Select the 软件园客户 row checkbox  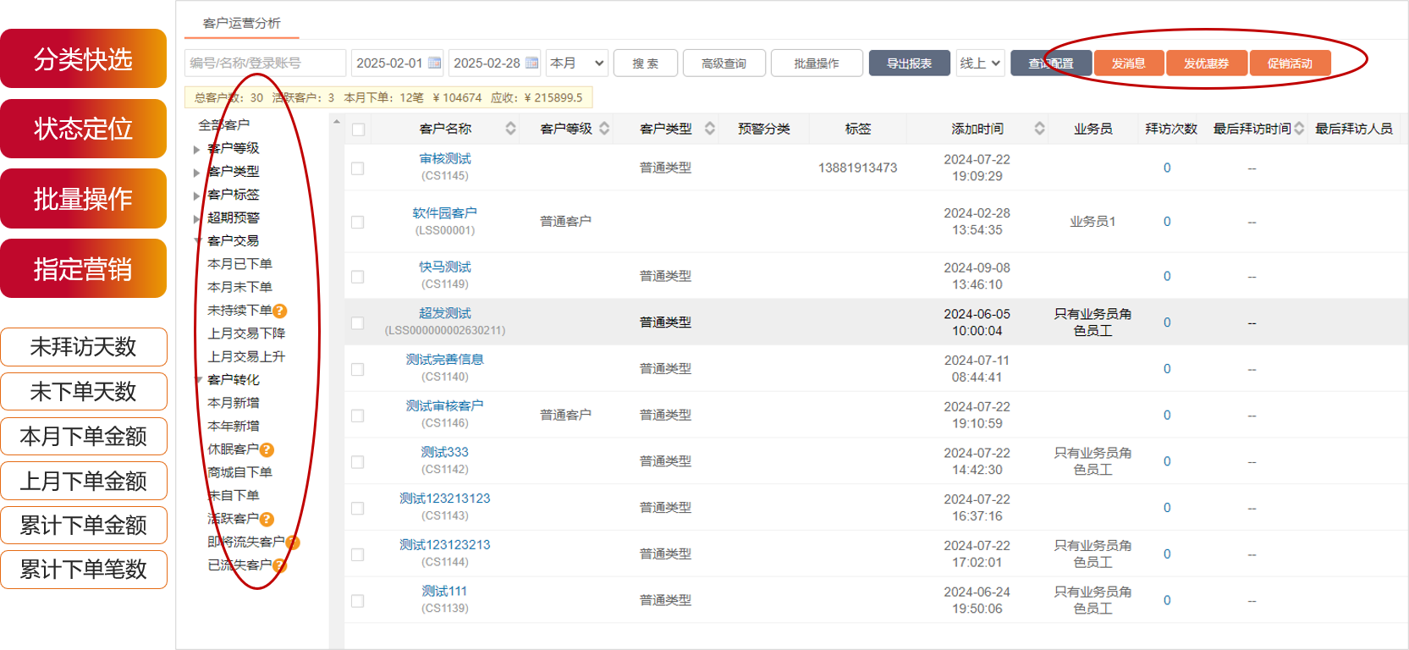pyautogui.click(x=358, y=222)
